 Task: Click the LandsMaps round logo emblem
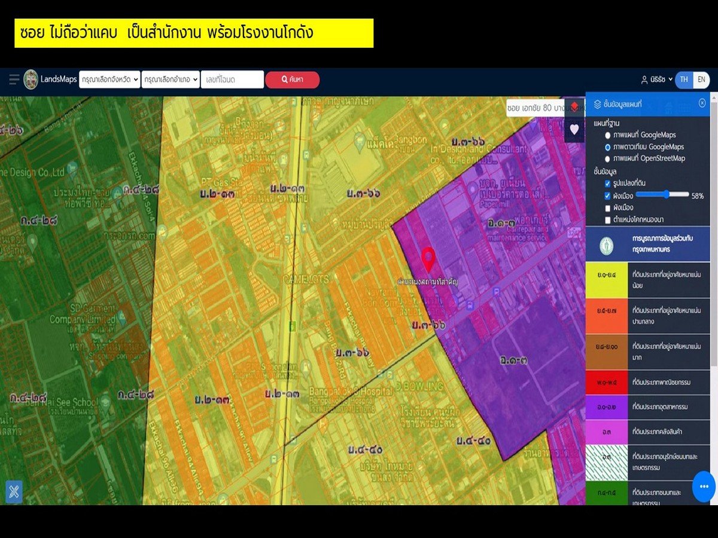[x=31, y=80]
